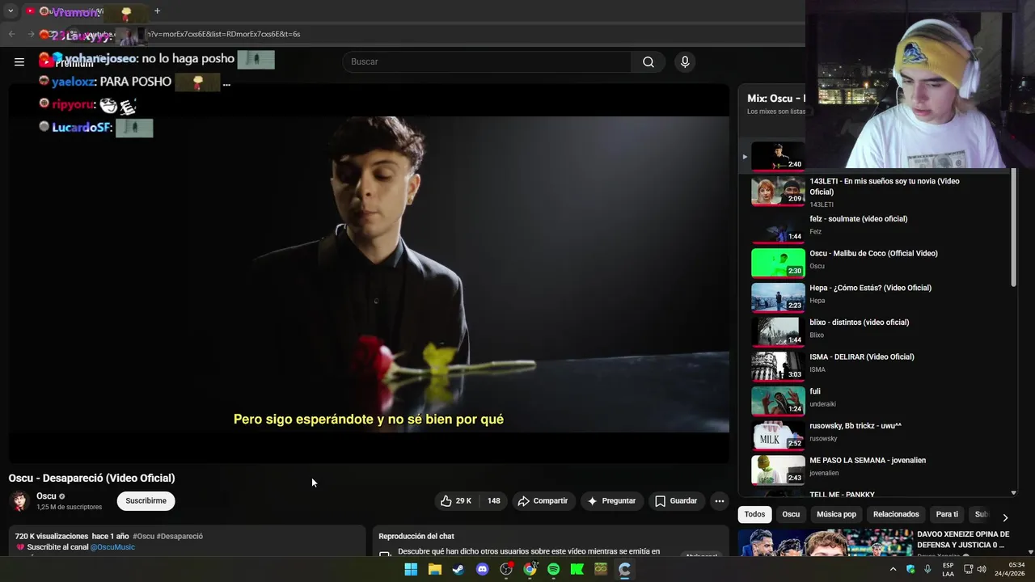Open the @OscuMusic channel link
1035x582 pixels.
(x=112, y=547)
